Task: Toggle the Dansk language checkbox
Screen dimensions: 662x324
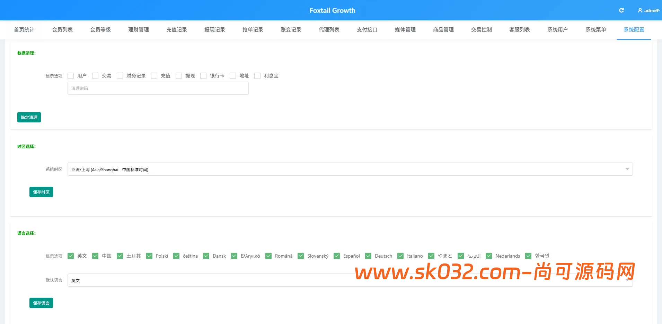Action: click(x=206, y=256)
